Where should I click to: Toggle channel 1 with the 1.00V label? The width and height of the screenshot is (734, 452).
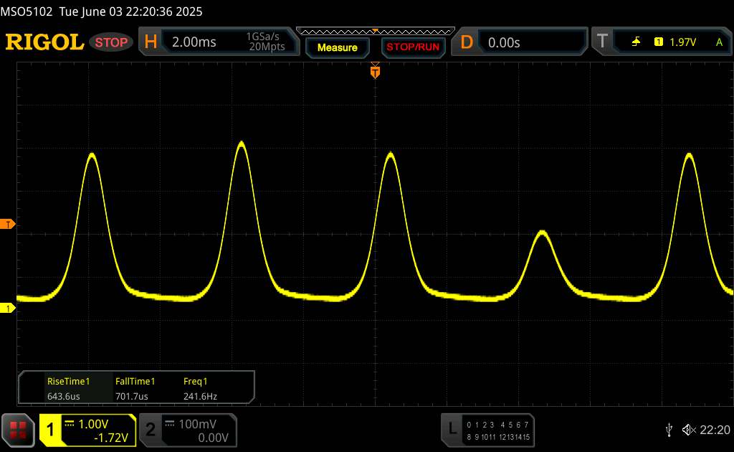click(88, 430)
